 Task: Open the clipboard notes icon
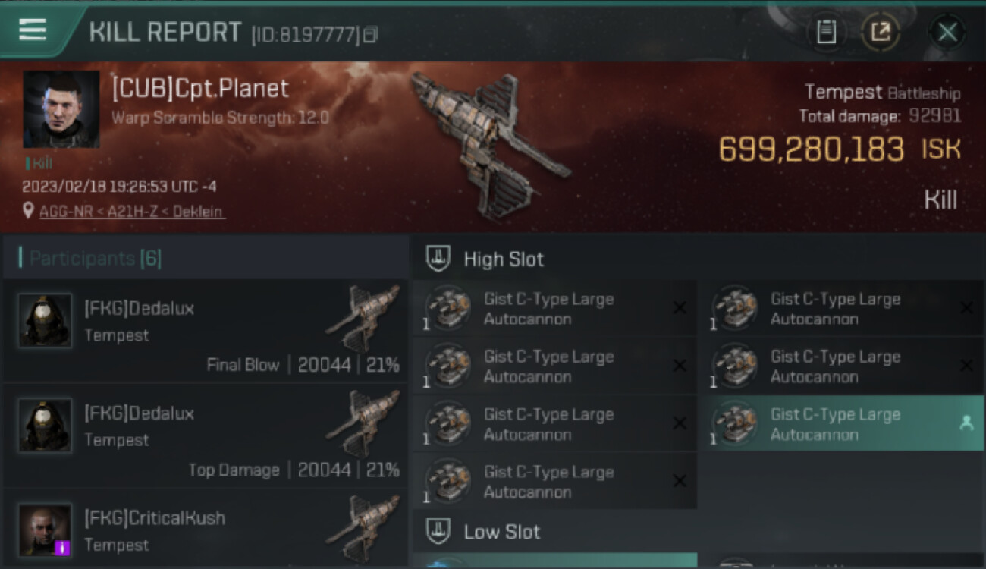(x=826, y=32)
